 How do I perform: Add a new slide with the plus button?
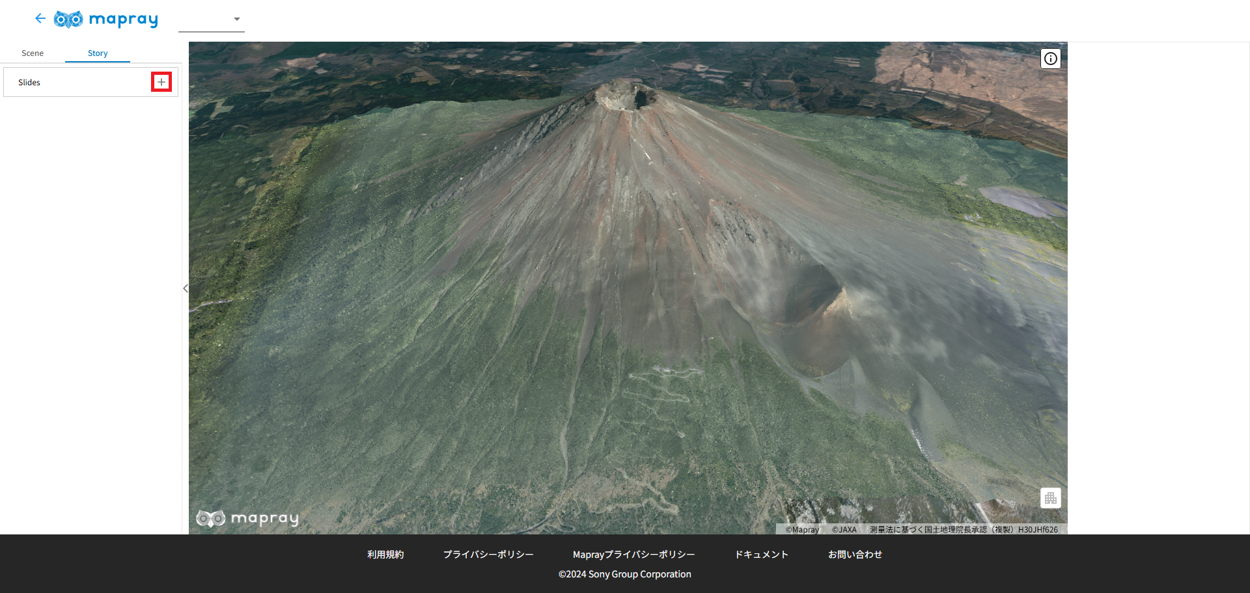[x=161, y=82]
